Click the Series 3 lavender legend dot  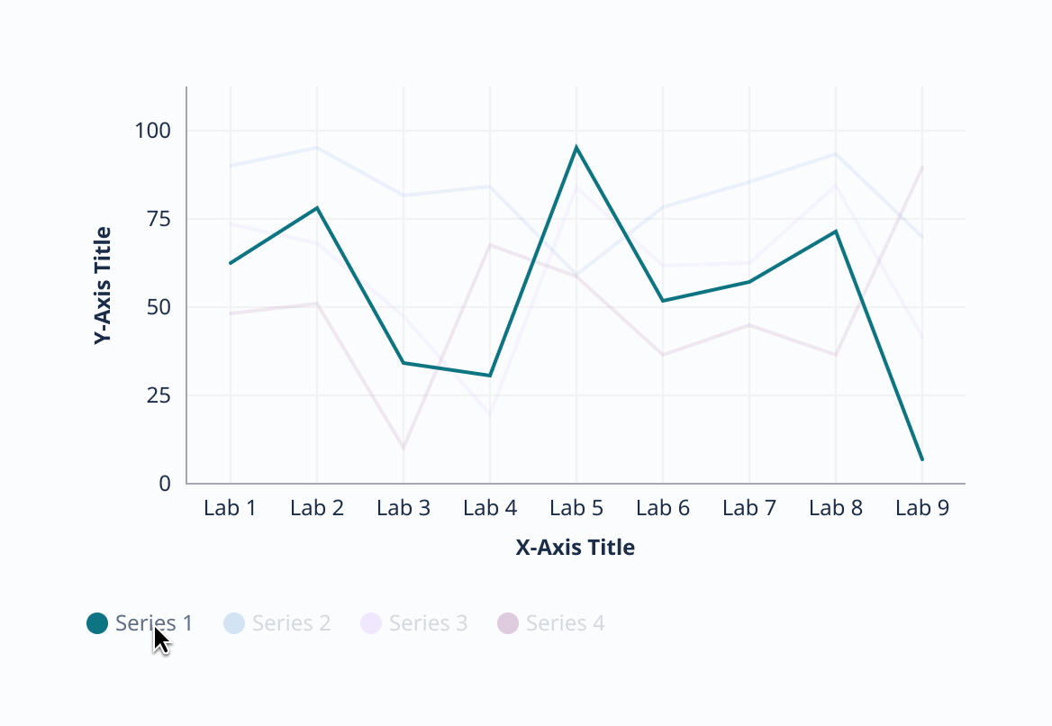[x=371, y=622]
